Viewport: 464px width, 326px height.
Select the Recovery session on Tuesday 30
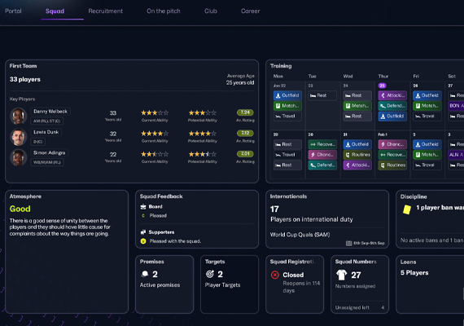click(322, 144)
